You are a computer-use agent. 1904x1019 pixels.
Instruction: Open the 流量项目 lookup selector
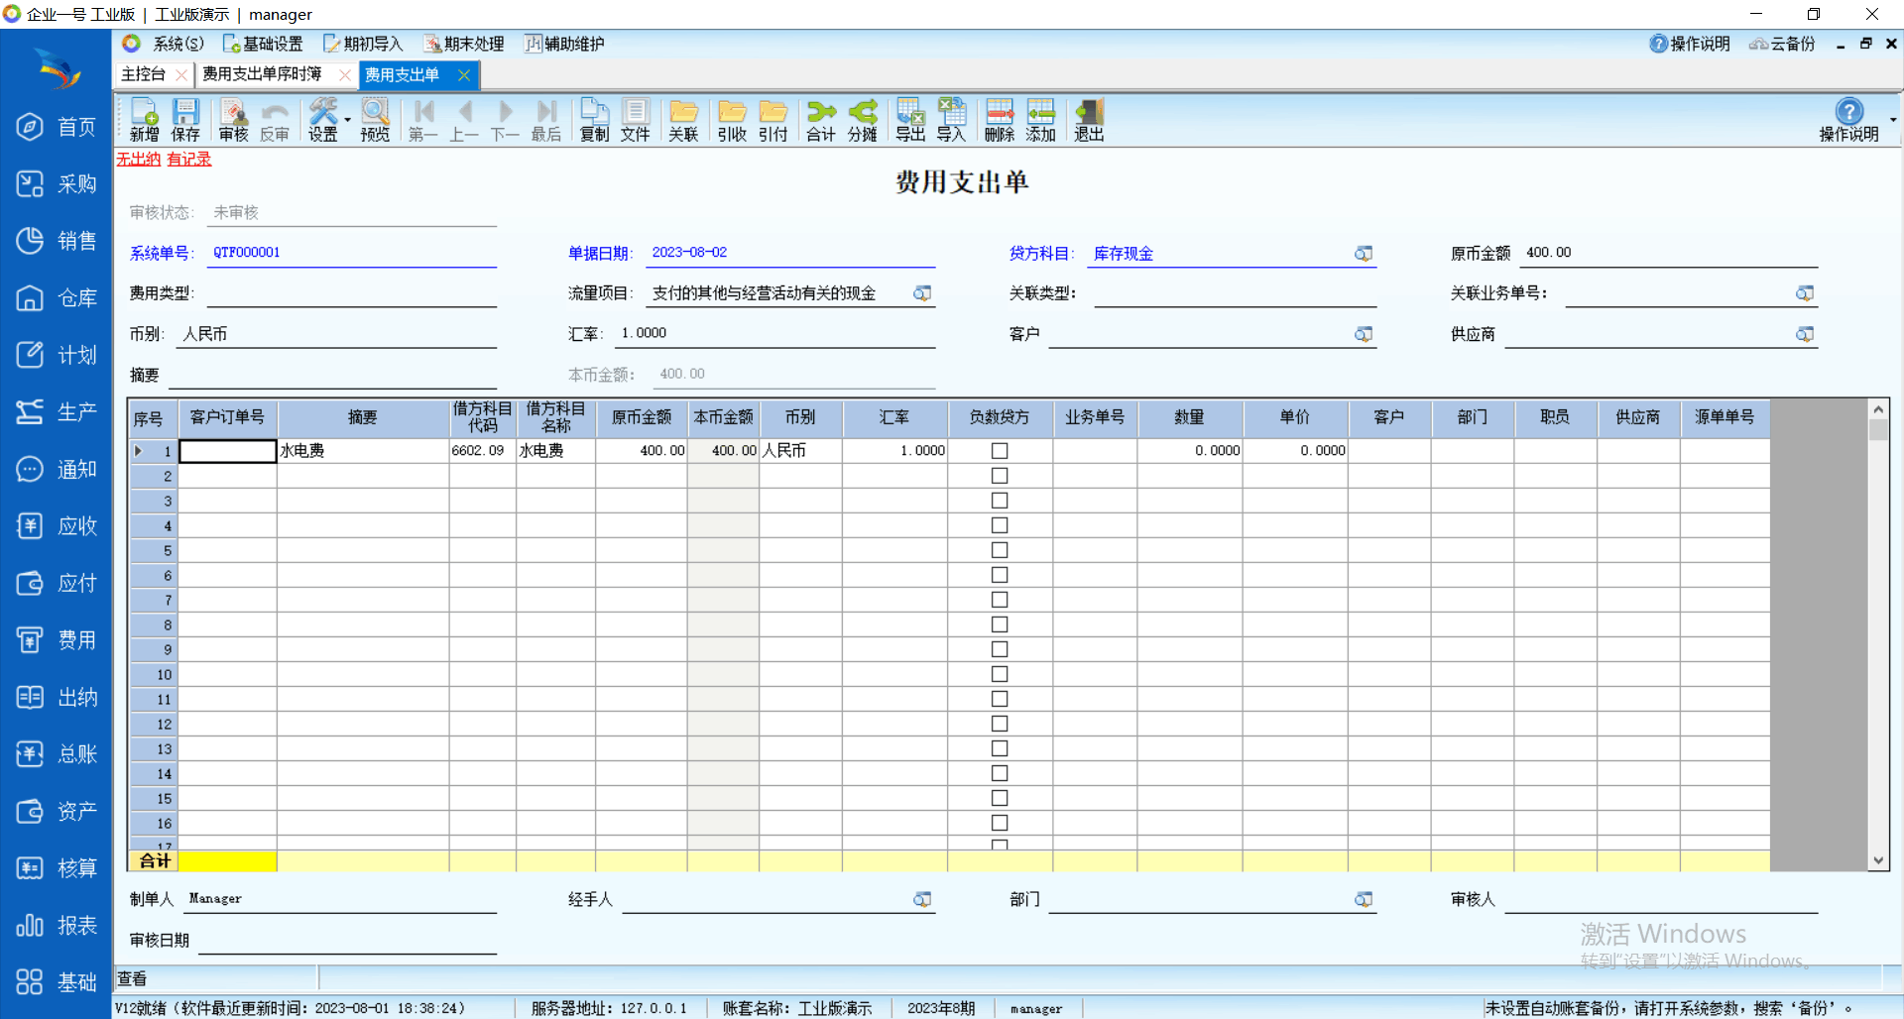(x=922, y=293)
